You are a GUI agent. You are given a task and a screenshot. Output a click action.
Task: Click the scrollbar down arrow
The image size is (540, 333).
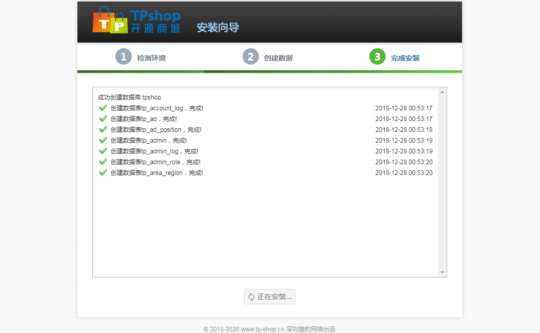(x=442, y=272)
